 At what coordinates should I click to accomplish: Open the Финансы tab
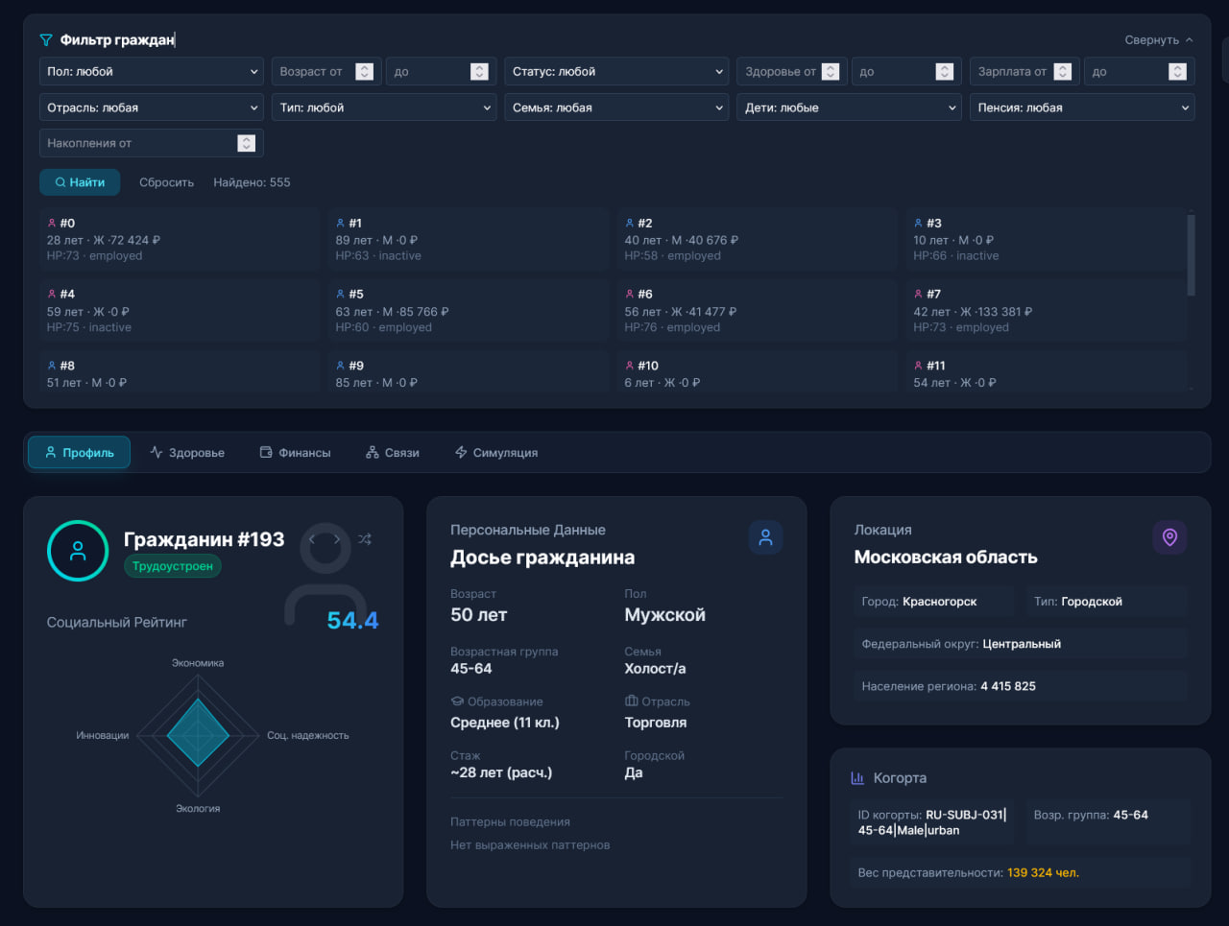(295, 452)
